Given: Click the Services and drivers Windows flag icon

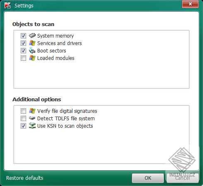Looking at the screenshot, I should click(x=32, y=43).
